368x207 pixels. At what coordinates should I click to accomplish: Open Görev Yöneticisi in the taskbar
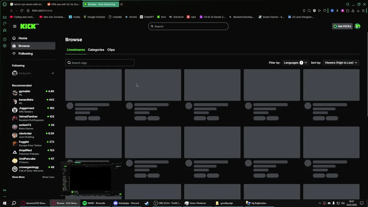(x=198, y=203)
